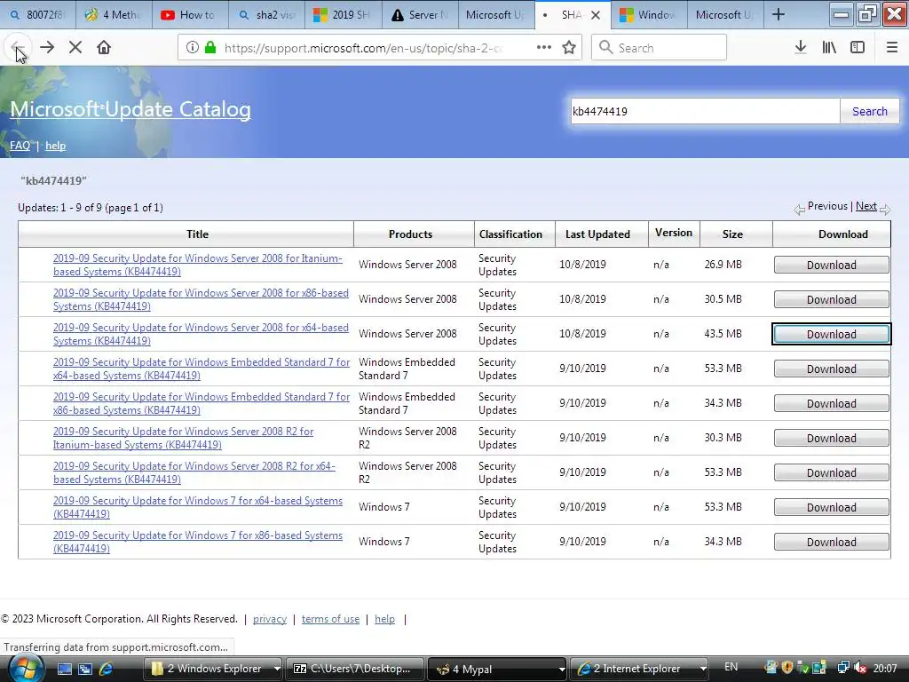This screenshot has height=682, width=909.
Task: Click the switch windows quick launch icon
Action: 85,669
